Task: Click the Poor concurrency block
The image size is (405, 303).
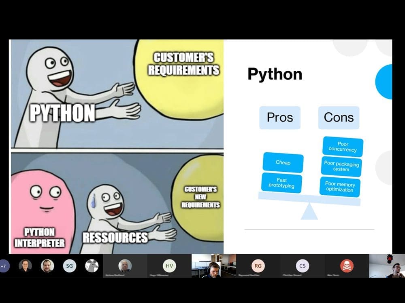Action: [343, 147]
